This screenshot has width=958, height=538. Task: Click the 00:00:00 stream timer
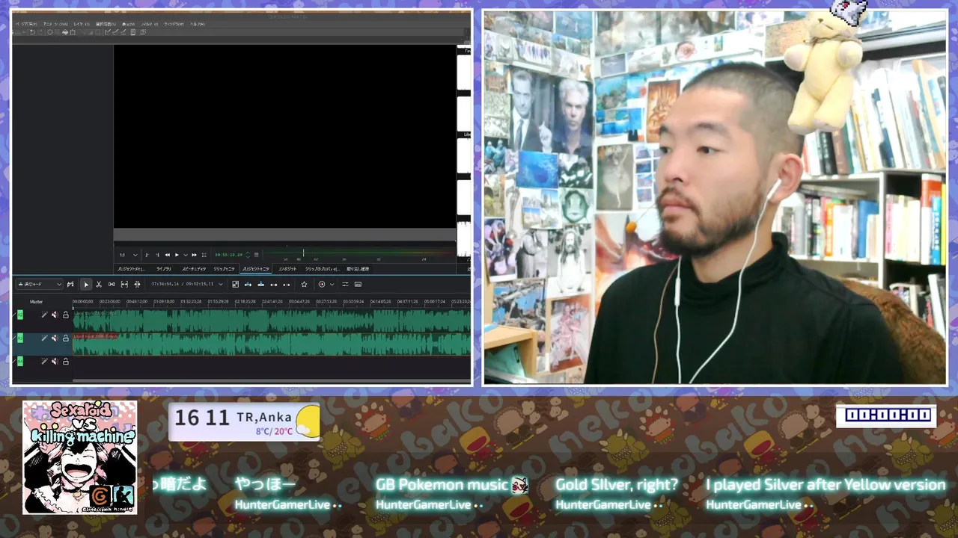click(x=886, y=415)
